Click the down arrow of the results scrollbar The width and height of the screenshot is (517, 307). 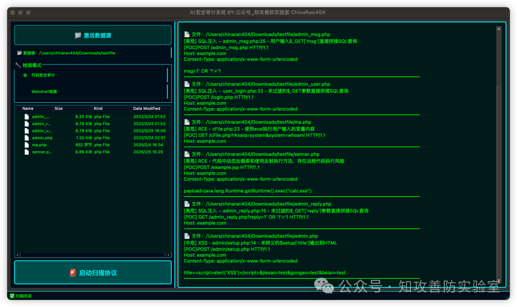pos(499,280)
